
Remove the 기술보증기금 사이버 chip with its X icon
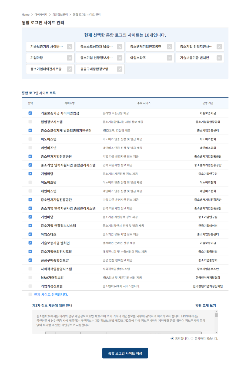(70, 47)
